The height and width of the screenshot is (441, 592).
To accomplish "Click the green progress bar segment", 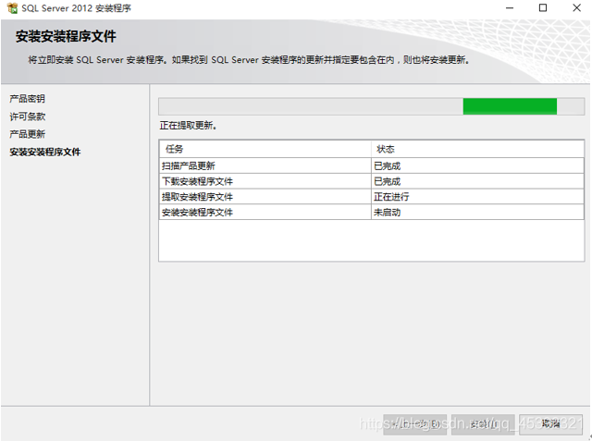I will [510, 106].
